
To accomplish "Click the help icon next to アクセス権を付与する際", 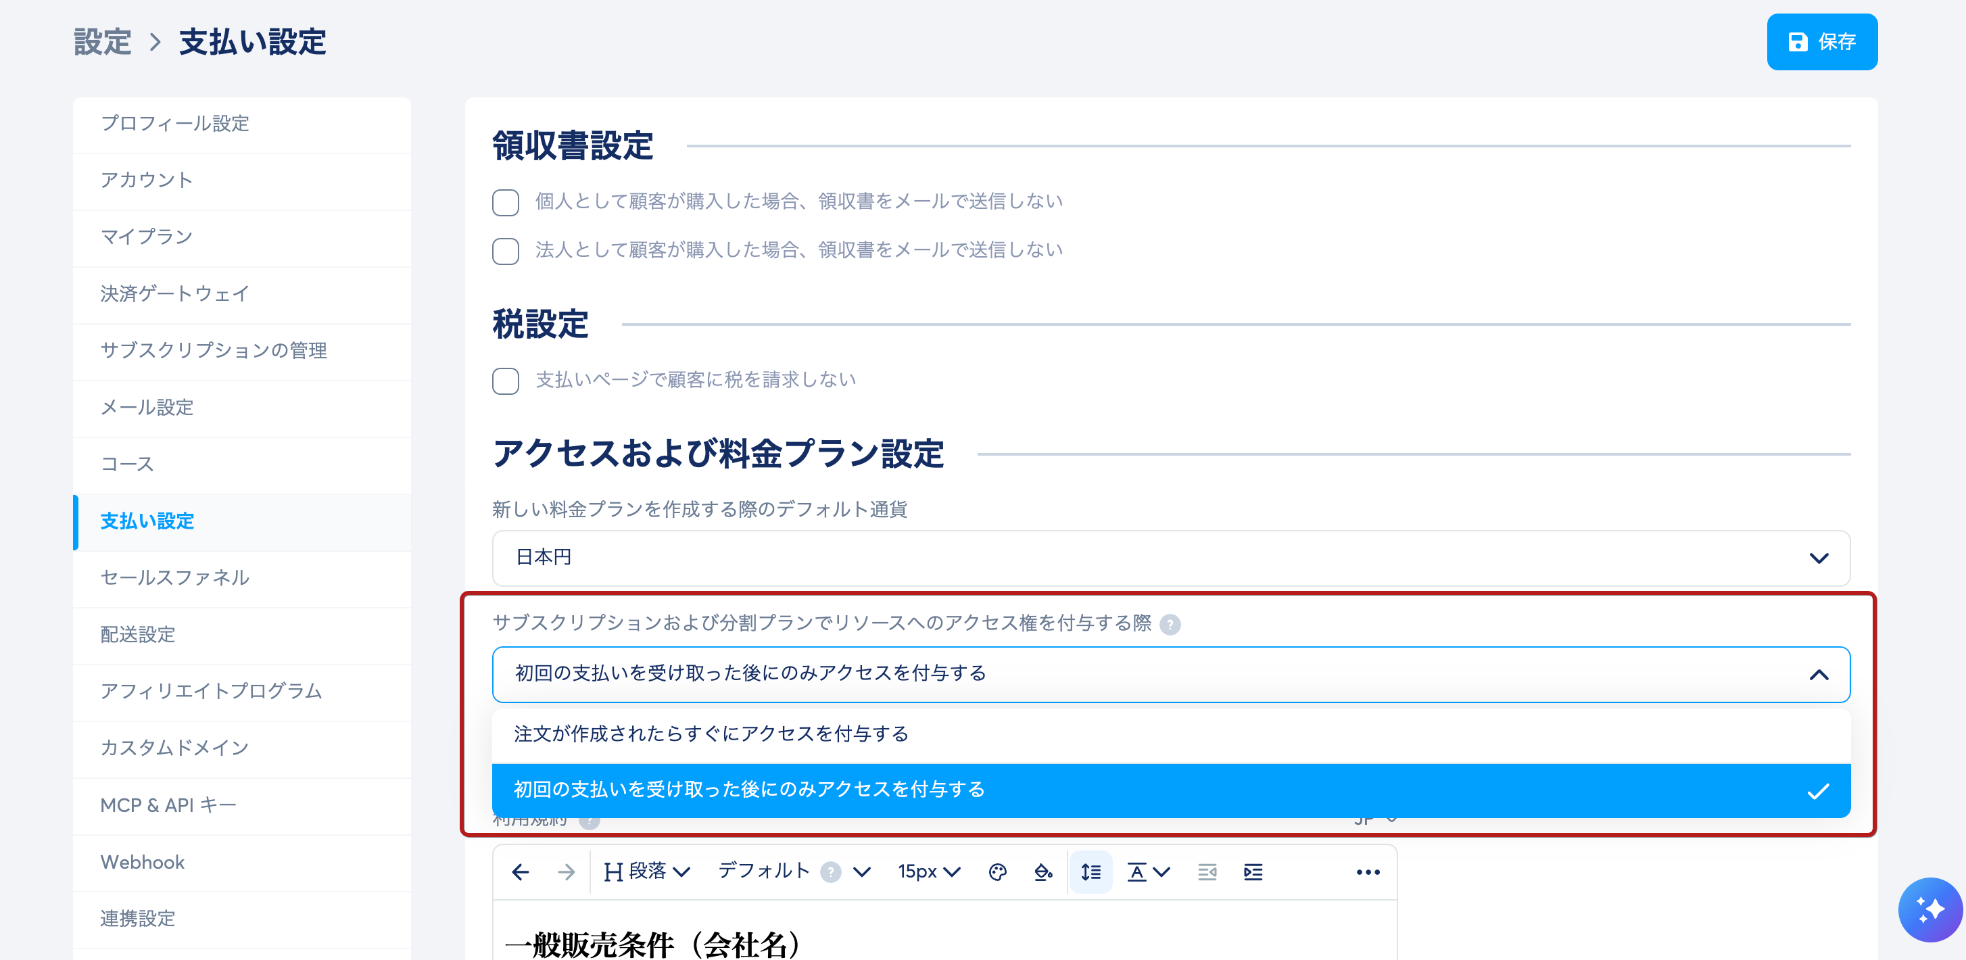I will coord(1170,624).
